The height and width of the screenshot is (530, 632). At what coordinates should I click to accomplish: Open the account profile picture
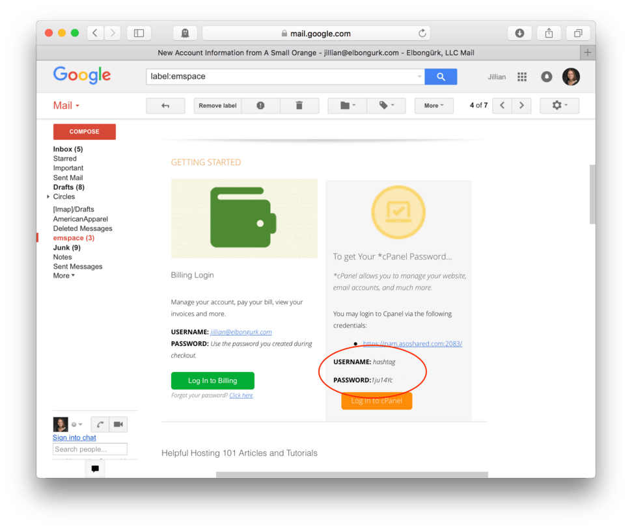(571, 77)
